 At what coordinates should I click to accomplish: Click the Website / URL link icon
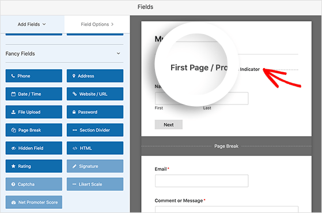click(x=74, y=94)
